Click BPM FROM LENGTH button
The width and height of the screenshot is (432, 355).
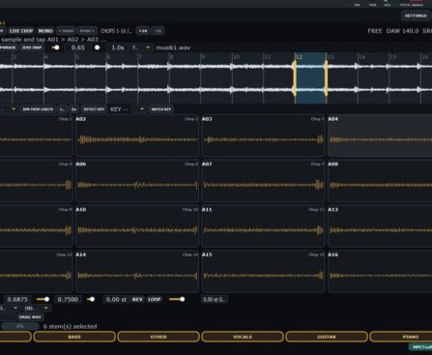38,109
